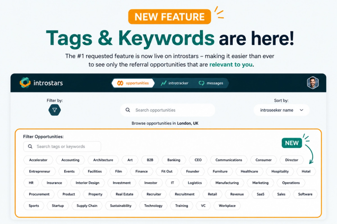Screen dimensions: 337x224
Task: Tap the SaaS tag
Action: pos(261,194)
